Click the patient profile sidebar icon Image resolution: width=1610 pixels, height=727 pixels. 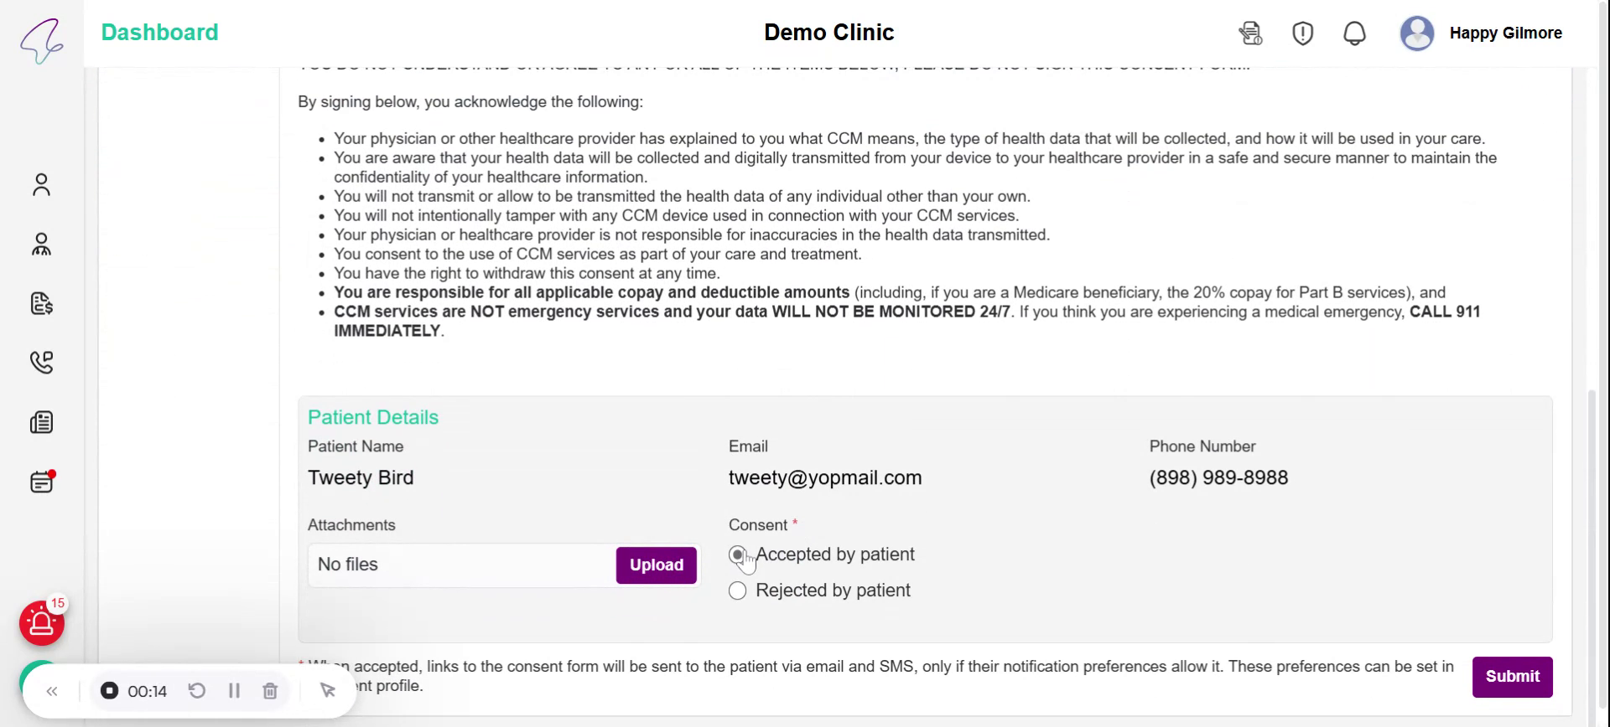pos(41,184)
